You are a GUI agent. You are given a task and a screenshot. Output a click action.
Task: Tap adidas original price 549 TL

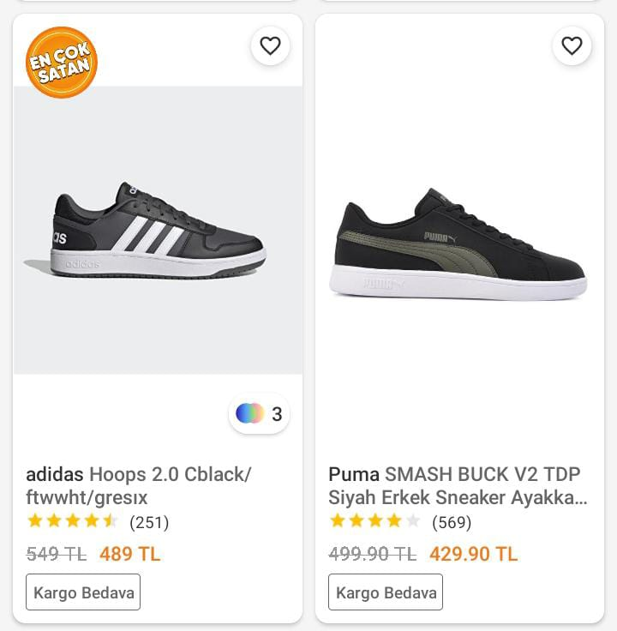(57, 554)
